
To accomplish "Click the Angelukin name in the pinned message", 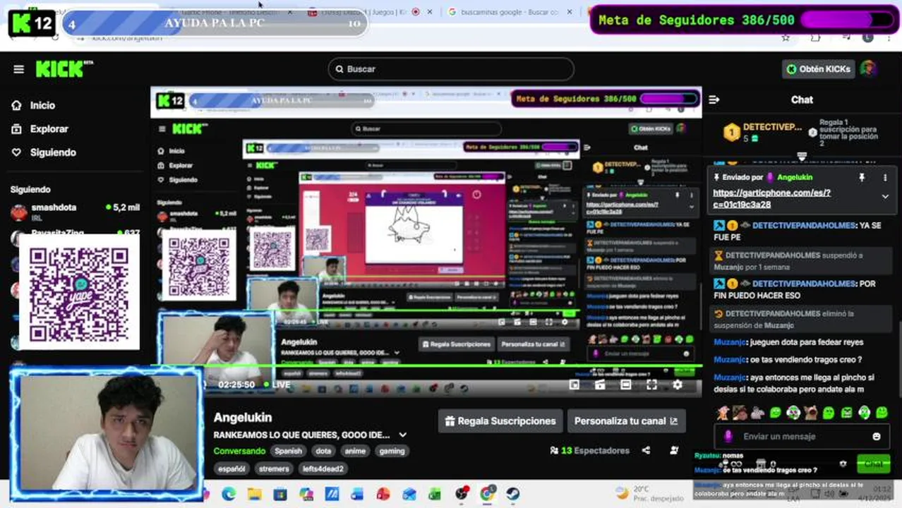I will point(795,178).
